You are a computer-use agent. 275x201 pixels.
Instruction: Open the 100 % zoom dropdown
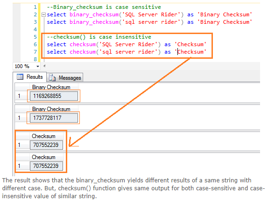(x=37, y=66)
